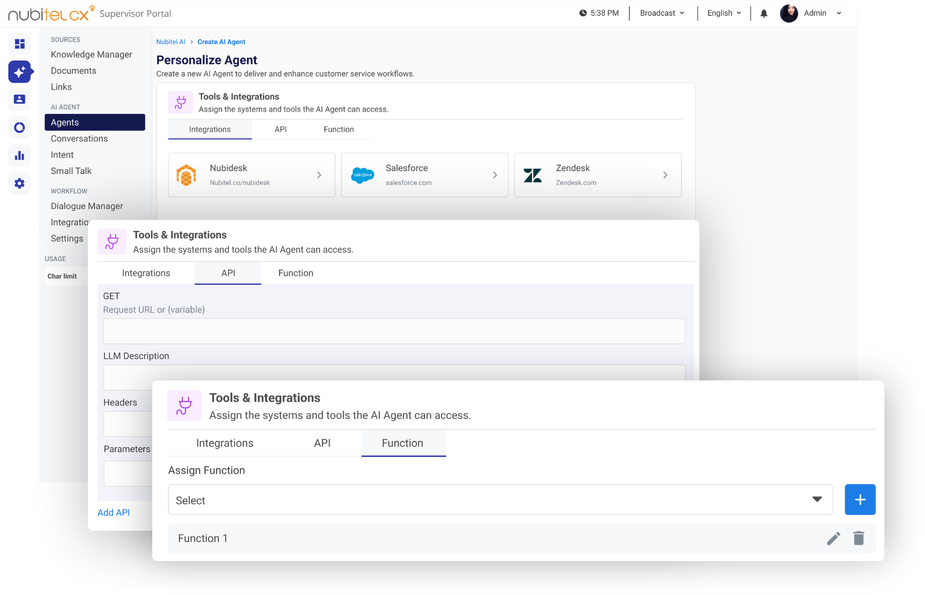The height and width of the screenshot is (595, 925).
Task: Open the ring chart icon in sidebar
Action: click(x=19, y=127)
